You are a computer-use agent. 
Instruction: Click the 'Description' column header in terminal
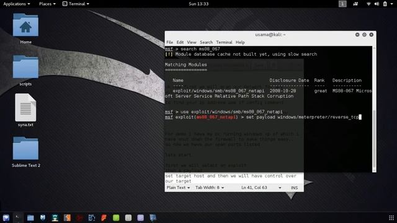click(x=347, y=80)
